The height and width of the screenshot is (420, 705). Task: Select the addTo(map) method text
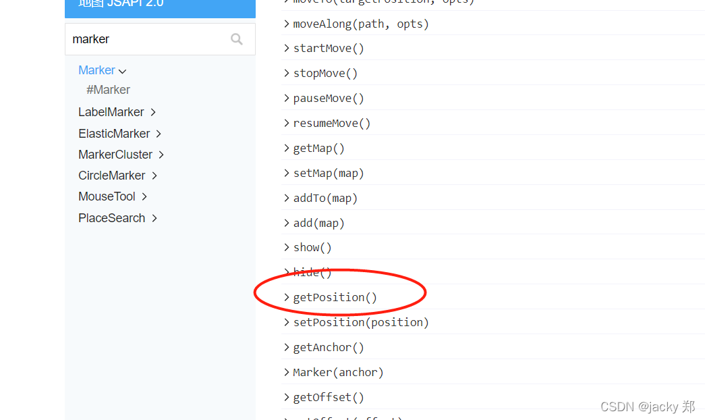(326, 198)
